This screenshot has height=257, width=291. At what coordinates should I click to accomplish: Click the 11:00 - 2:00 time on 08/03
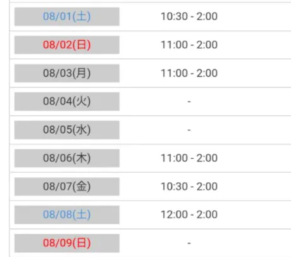coord(189,73)
